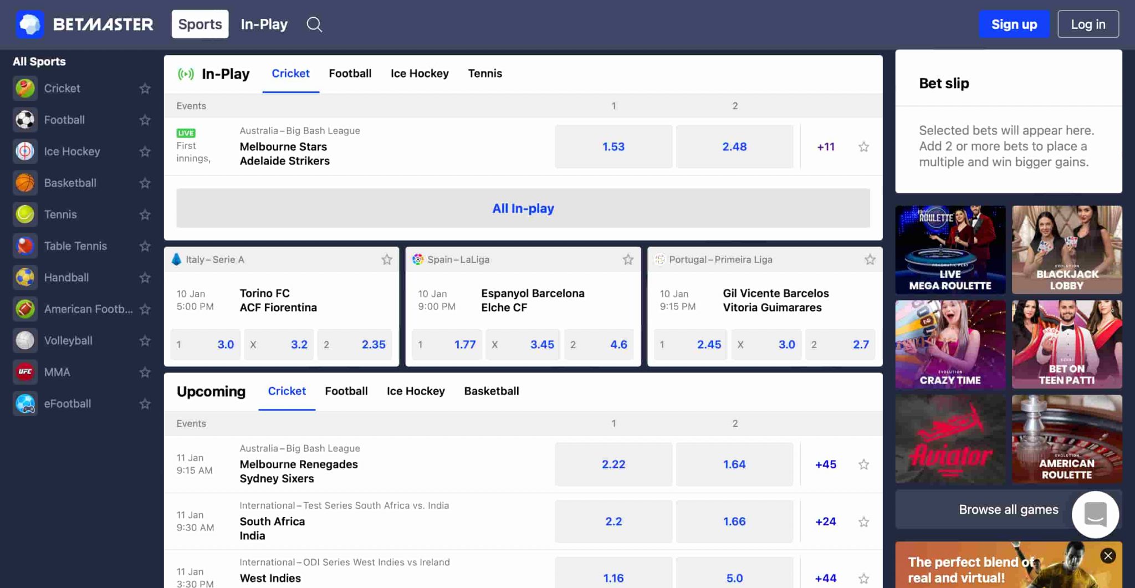
Task: Expand +45 markets for Melbourne Renegades match
Action: point(826,464)
